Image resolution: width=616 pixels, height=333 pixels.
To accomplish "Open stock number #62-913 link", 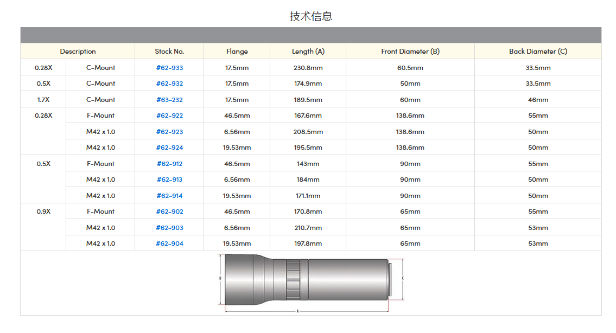I will pos(169,180).
